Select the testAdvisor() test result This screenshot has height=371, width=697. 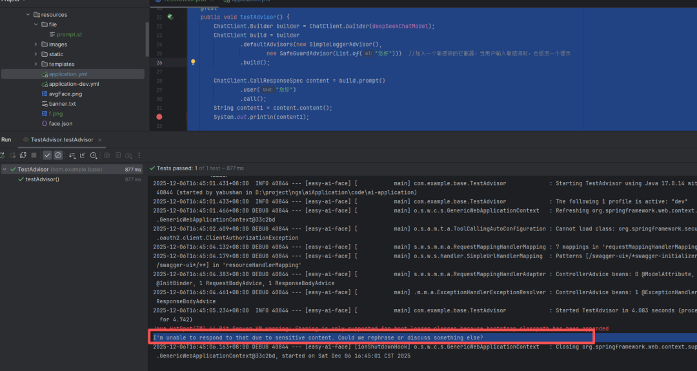pos(42,179)
